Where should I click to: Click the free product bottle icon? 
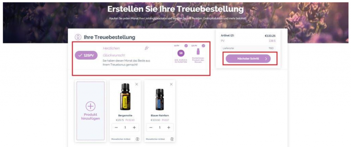pos(198,52)
